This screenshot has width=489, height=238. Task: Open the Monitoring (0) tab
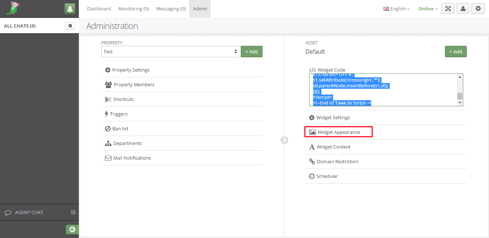[x=134, y=9]
